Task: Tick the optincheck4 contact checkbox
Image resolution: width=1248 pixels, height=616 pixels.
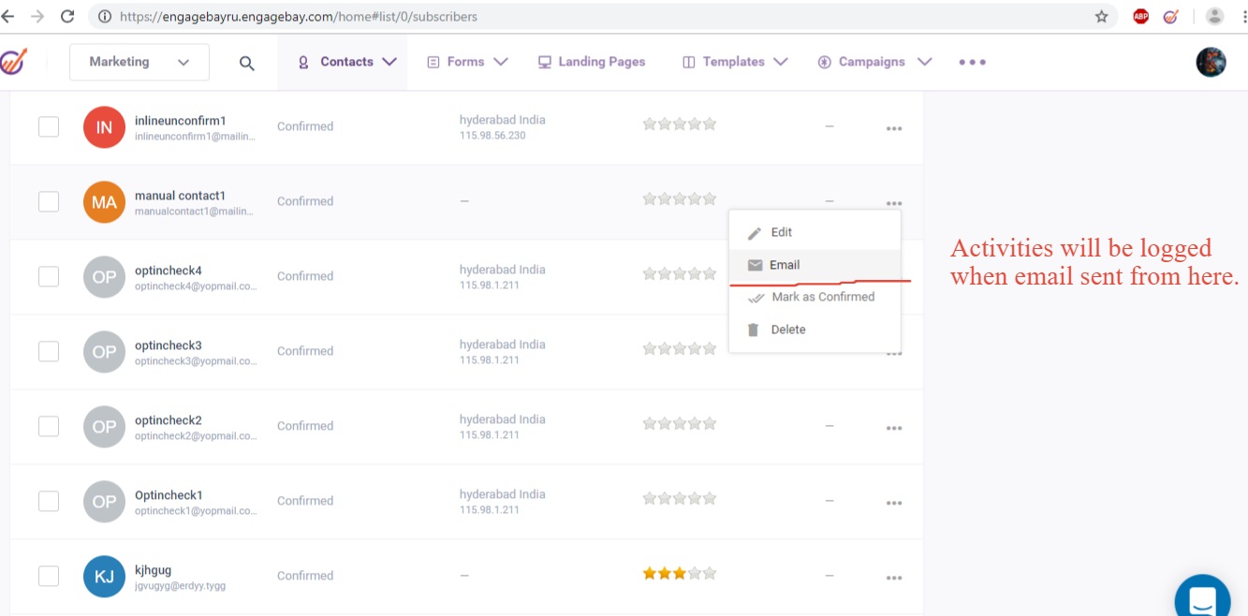Action: point(49,276)
